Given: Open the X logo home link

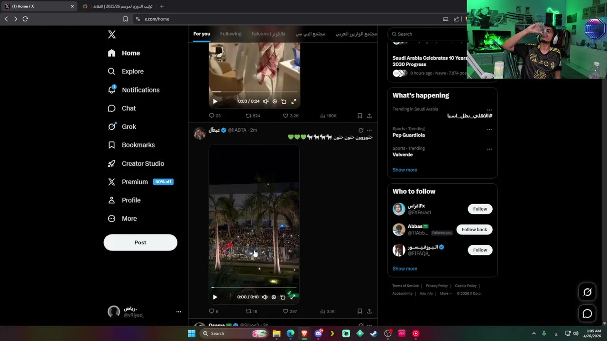Looking at the screenshot, I should pyautogui.click(x=112, y=35).
